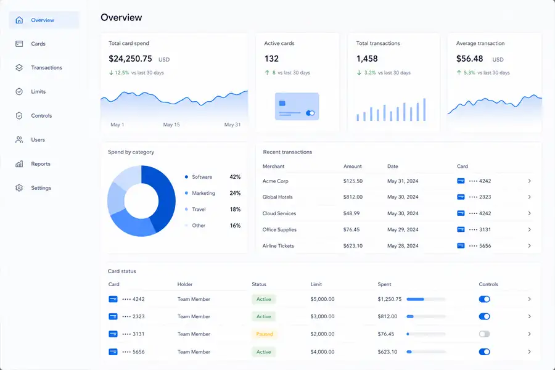Click Active status badge for card 5656
The image size is (555, 370).
click(264, 352)
